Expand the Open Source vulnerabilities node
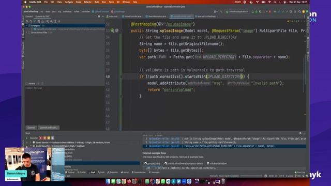 pos(31,143)
